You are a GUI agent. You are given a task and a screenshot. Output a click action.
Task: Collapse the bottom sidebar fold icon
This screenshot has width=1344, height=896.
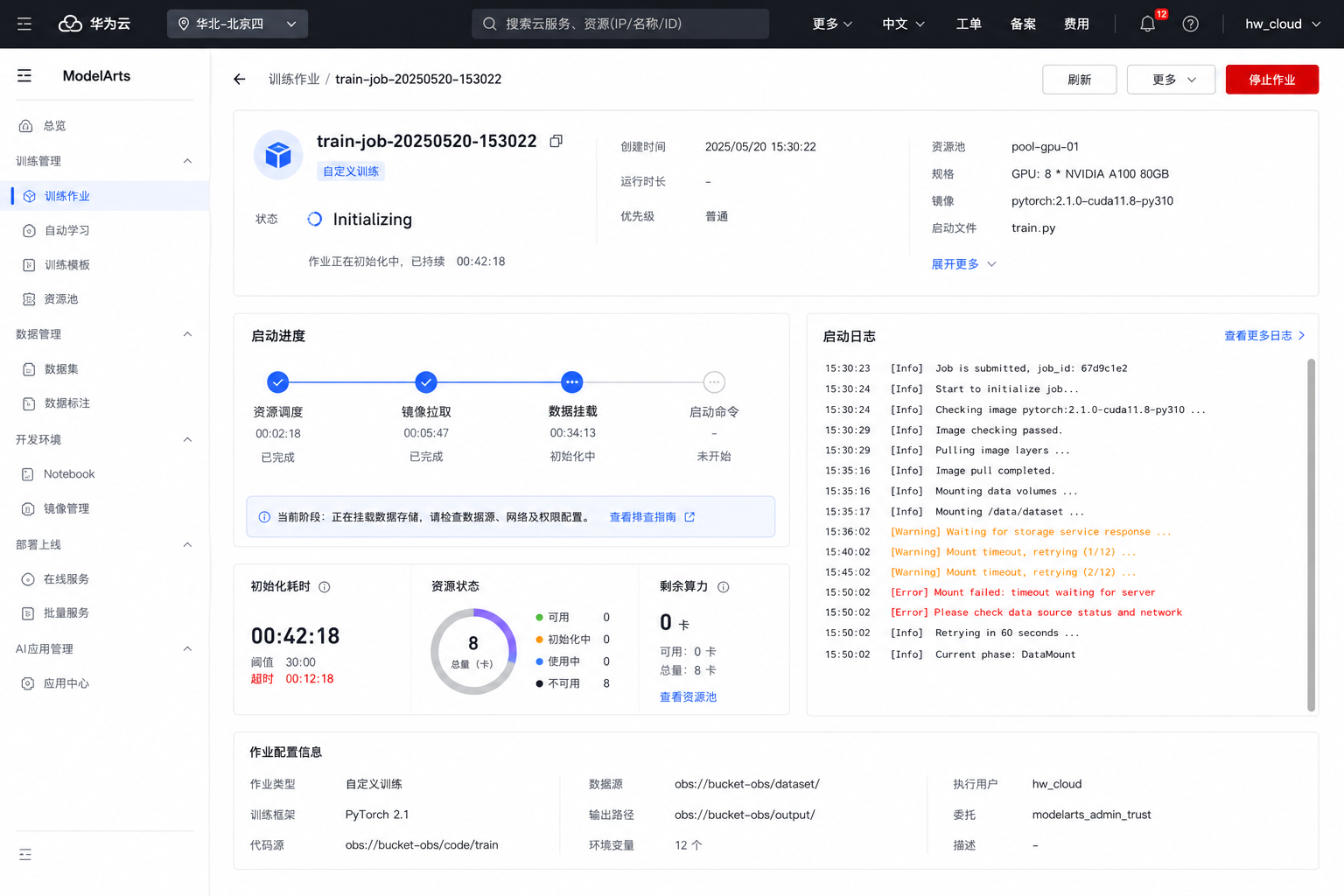coord(25,854)
